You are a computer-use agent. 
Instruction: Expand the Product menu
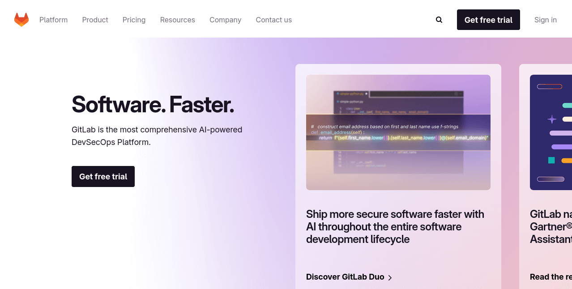coord(95,20)
